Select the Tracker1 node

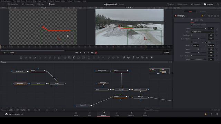pyautogui.click(x=121, y=97)
